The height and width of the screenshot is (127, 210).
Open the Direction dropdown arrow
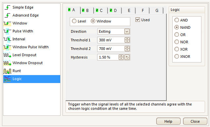(127, 32)
